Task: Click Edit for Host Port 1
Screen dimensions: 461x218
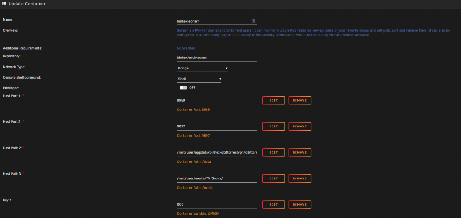Action: click(x=273, y=100)
